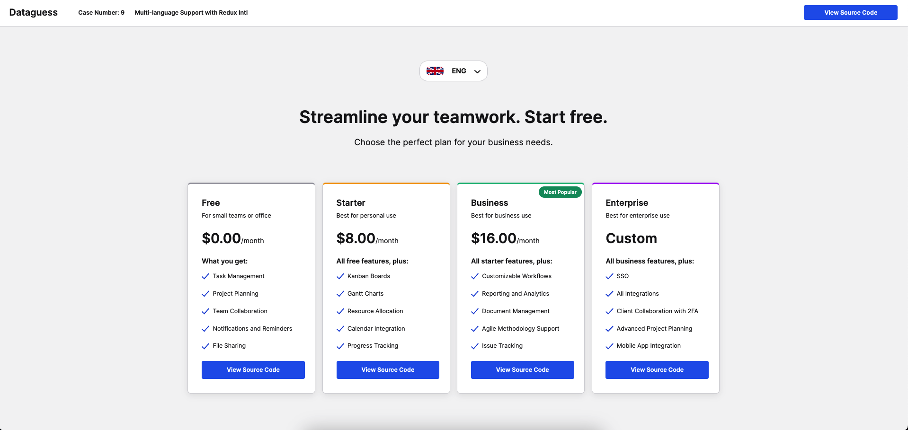Click the UK flag icon
Viewport: 908px width, 430px height.
click(435, 71)
